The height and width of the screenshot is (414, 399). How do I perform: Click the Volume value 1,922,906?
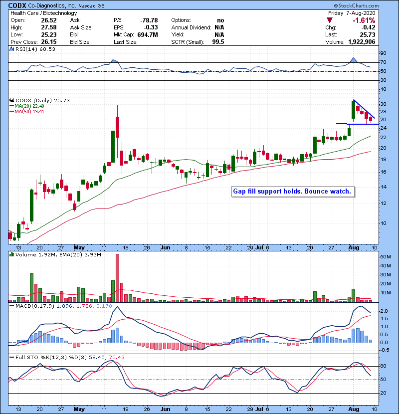tap(362, 42)
